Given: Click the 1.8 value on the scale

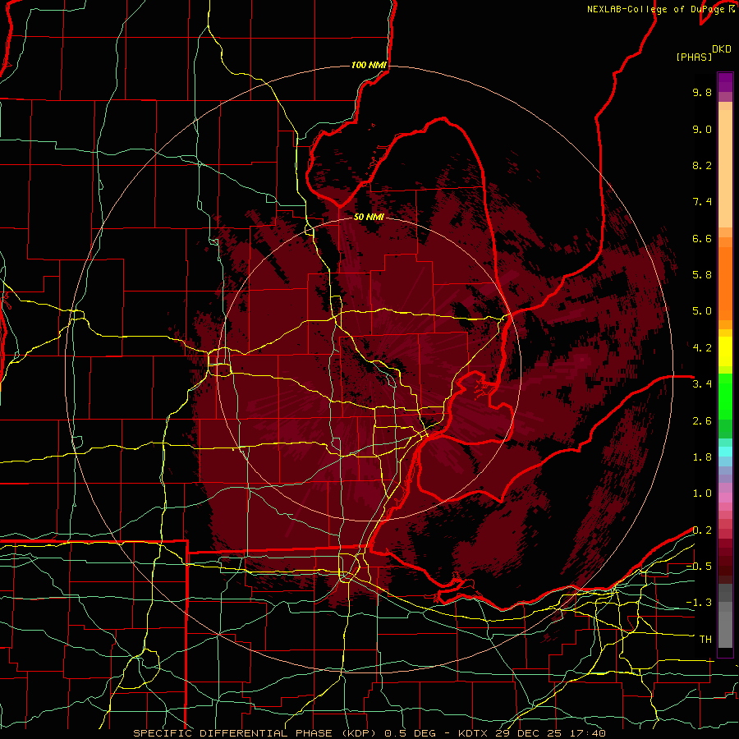Looking at the screenshot, I should (x=702, y=457).
